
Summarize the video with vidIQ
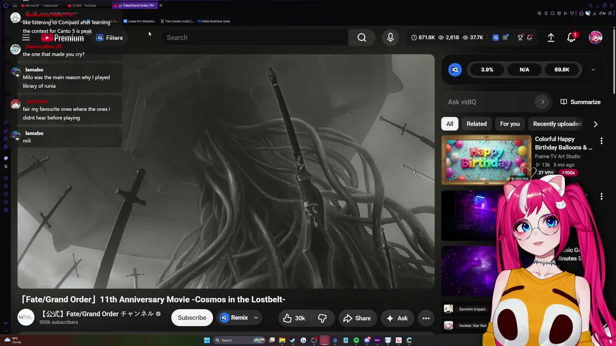[x=580, y=102]
